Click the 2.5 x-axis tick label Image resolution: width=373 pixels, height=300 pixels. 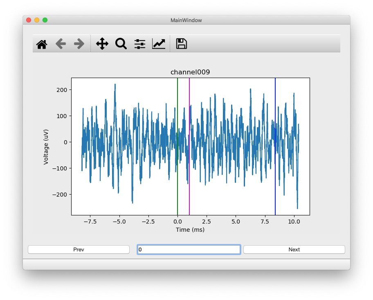(x=207, y=222)
